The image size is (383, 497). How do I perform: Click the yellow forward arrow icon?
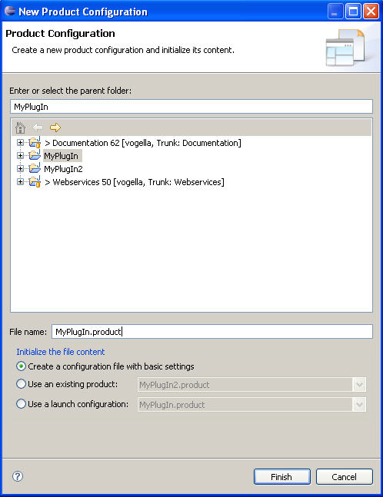[55, 128]
